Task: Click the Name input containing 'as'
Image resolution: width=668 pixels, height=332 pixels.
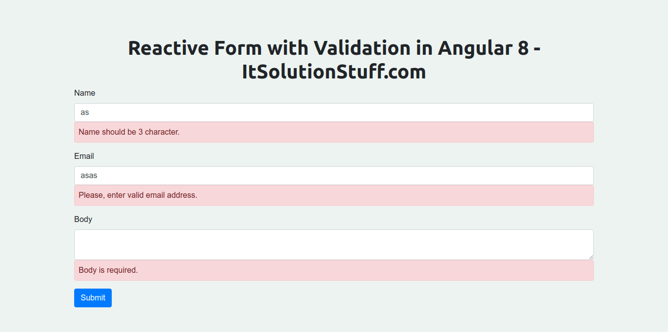Action: click(x=334, y=112)
